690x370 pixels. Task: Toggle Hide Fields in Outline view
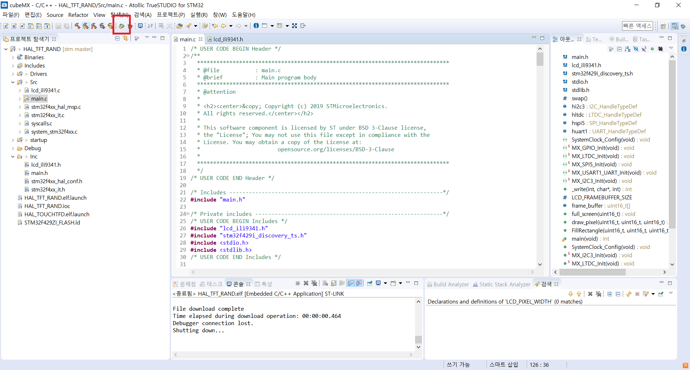point(636,49)
